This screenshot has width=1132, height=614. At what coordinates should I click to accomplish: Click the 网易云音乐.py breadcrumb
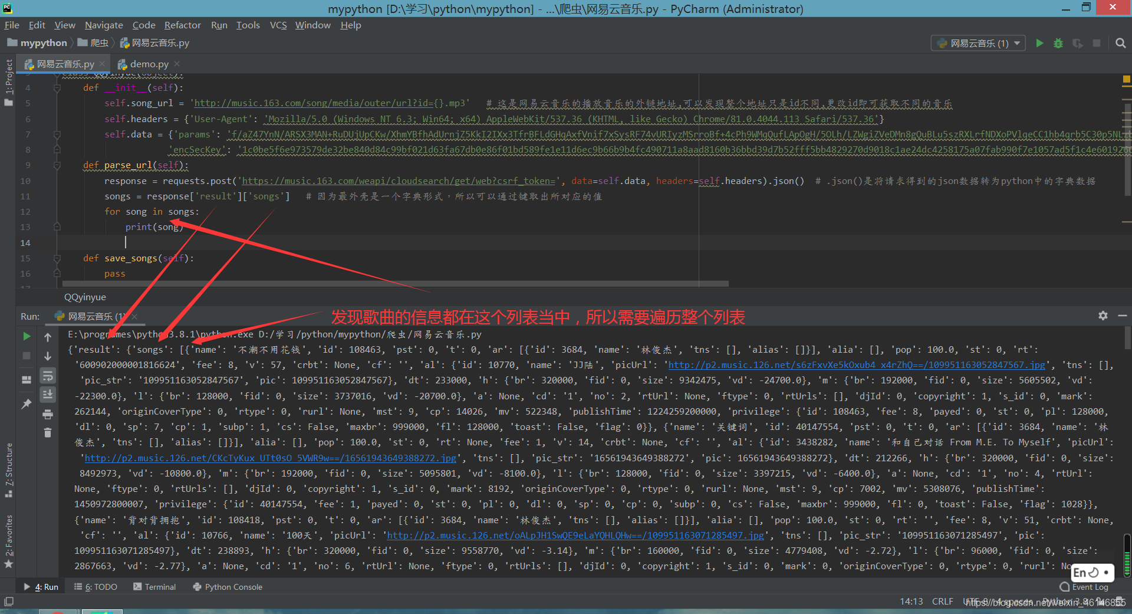click(x=154, y=42)
